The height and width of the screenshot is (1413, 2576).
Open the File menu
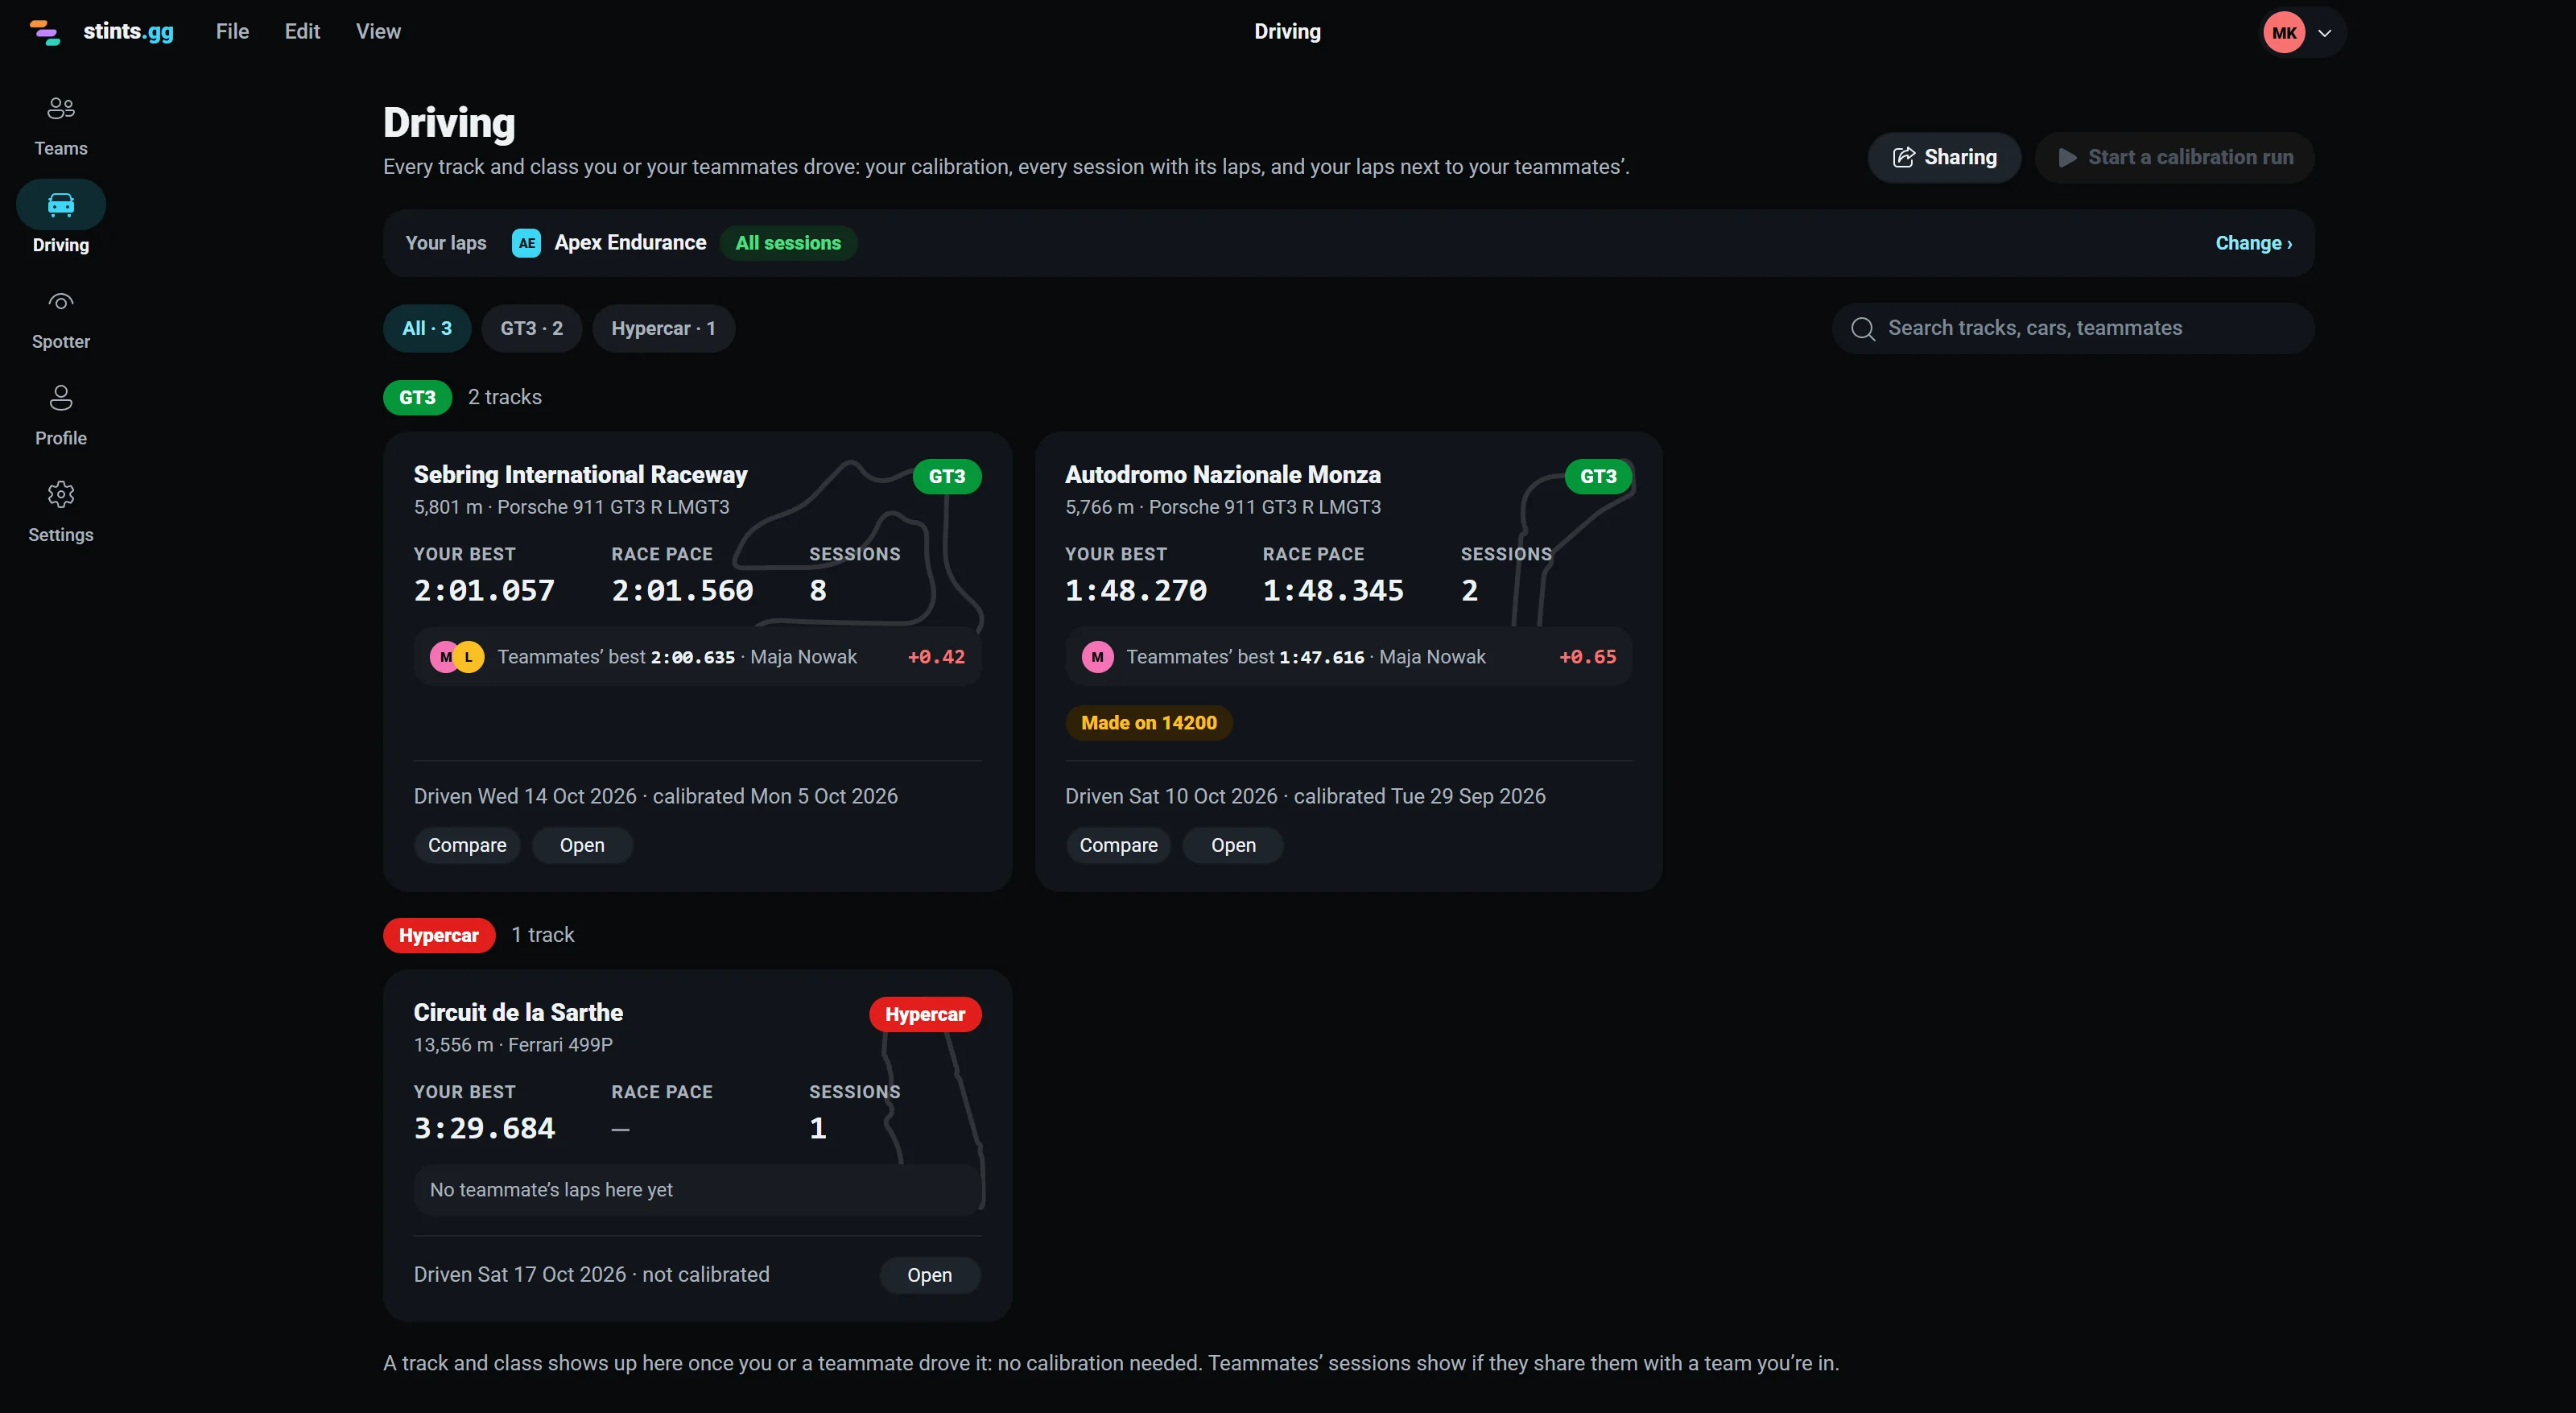(232, 31)
